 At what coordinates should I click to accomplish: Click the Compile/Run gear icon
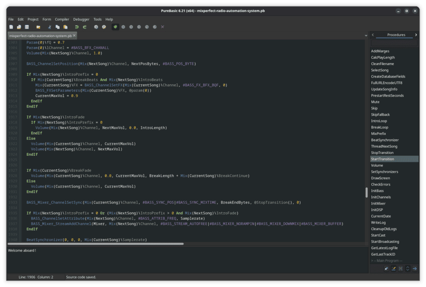pyautogui.click(x=96, y=27)
